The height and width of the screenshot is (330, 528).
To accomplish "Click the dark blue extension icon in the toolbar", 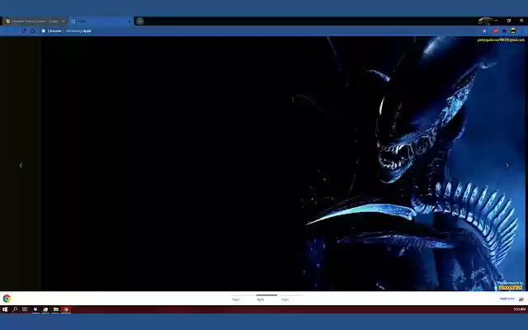I will click(504, 31).
